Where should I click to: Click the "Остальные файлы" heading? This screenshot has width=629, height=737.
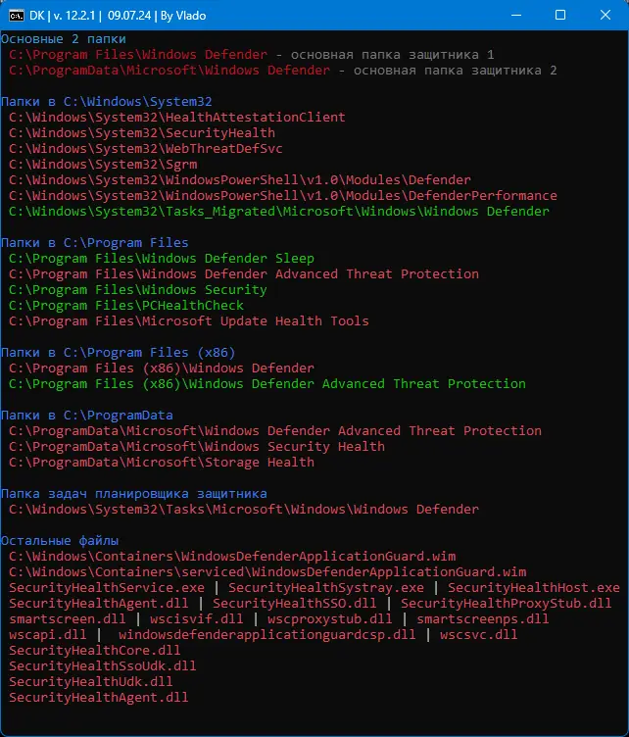[59, 541]
